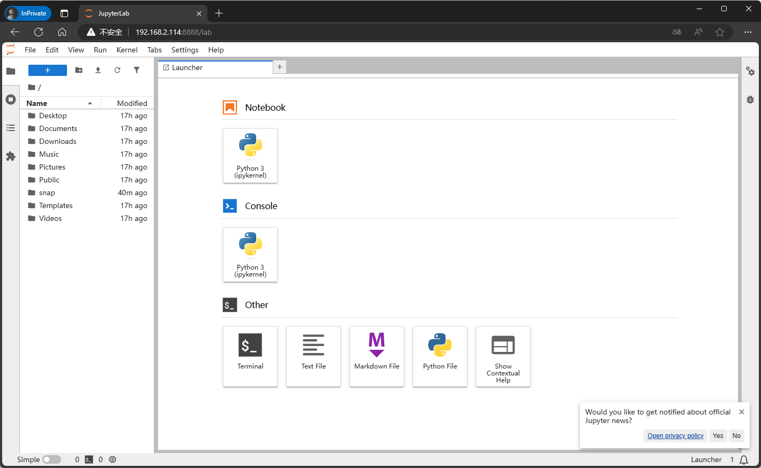Select the Pictures folder
Image resolution: width=761 pixels, height=468 pixels.
(87, 167)
